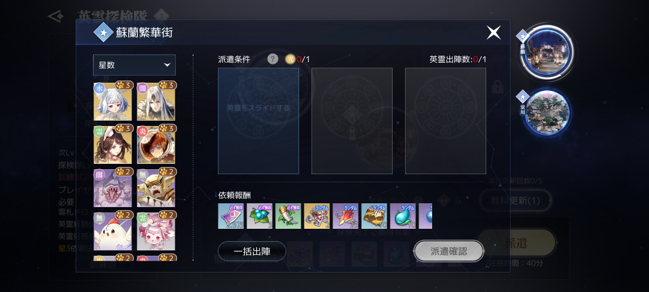Select the pink-haired chibi hero card
649x292 pixels.
pyautogui.click(x=156, y=231)
